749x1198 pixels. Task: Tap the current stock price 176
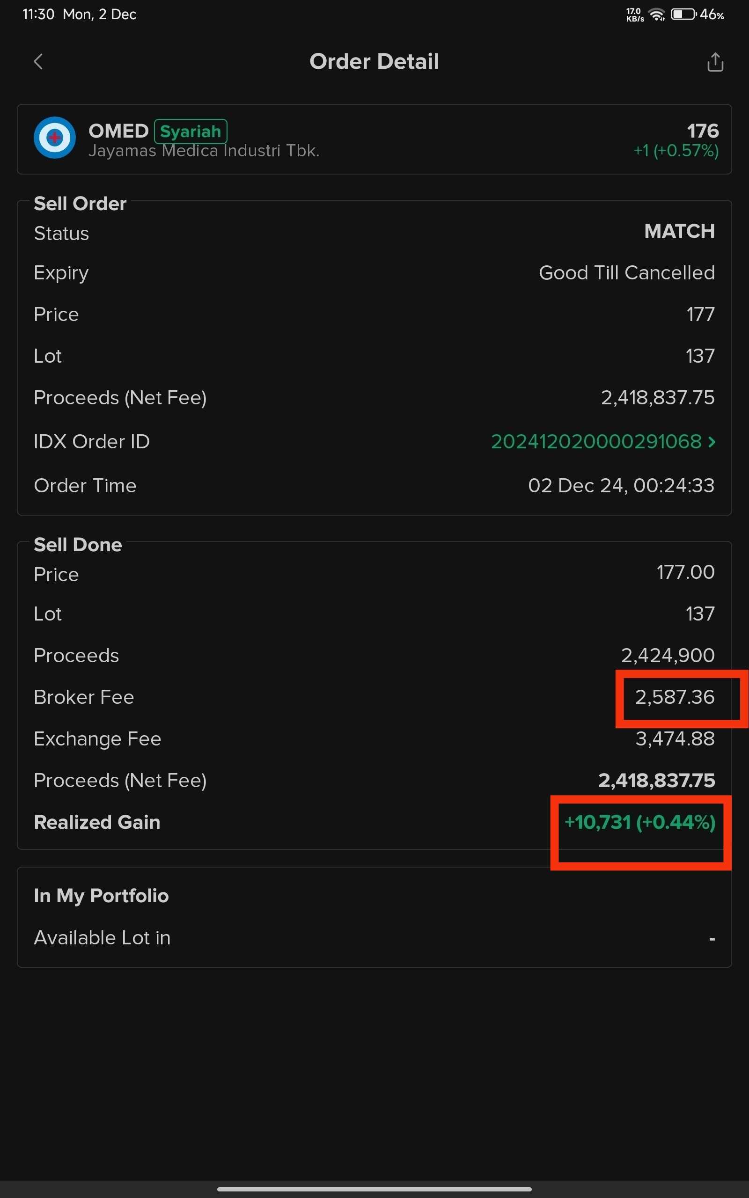[703, 131]
